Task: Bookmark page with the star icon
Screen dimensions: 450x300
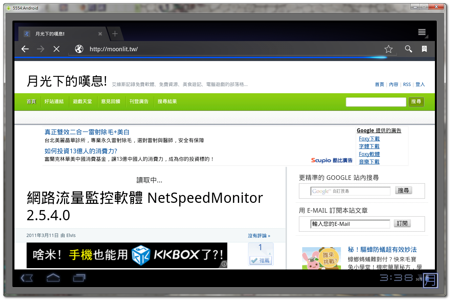Action: [x=389, y=49]
